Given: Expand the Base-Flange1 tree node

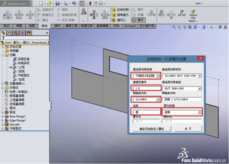Looking at the screenshot, I should click(x=3, y=116).
